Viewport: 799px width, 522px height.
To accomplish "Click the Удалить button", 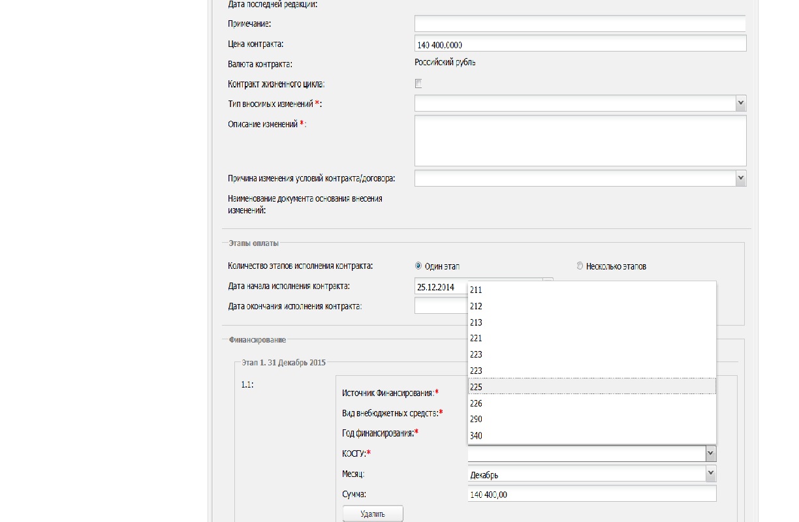I will 373,514.
